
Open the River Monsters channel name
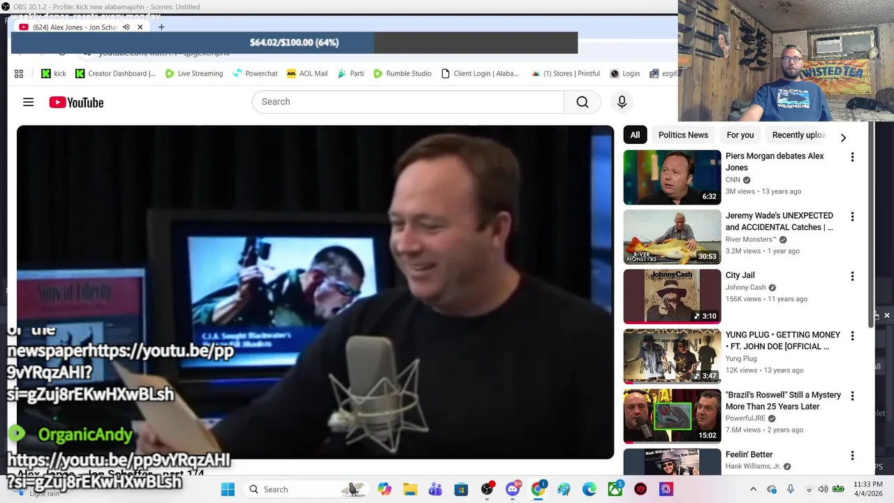tap(750, 240)
